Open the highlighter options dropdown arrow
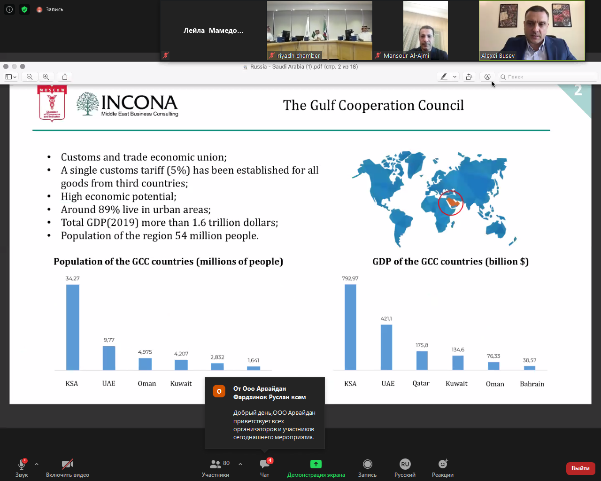601x481 pixels. (x=455, y=77)
